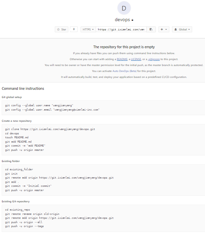Star the devops project
Image resolution: width=205 pixels, height=234 pixels.
[x=61, y=29]
